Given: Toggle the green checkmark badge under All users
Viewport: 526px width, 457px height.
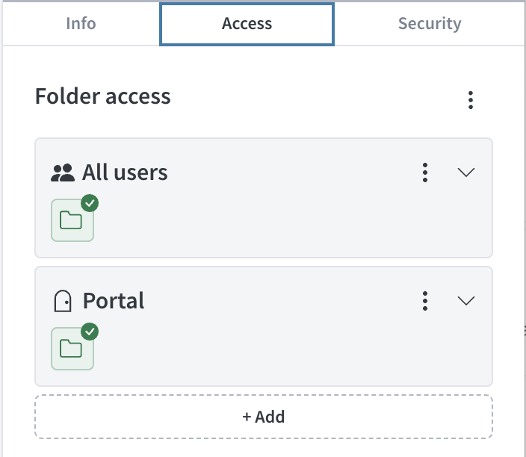Looking at the screenshot, I should click(x=90, y=203).
